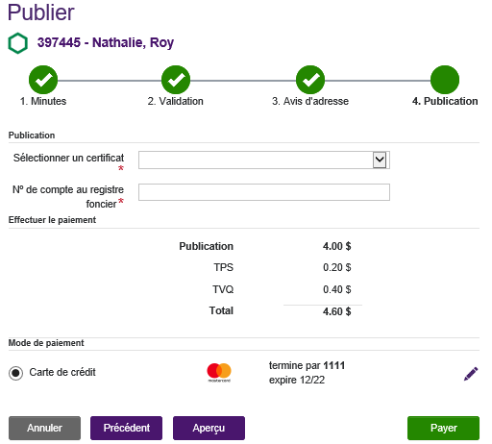Edit credit card with pencil icon
This screenshot has height=444, width=492.
(471, 374)
